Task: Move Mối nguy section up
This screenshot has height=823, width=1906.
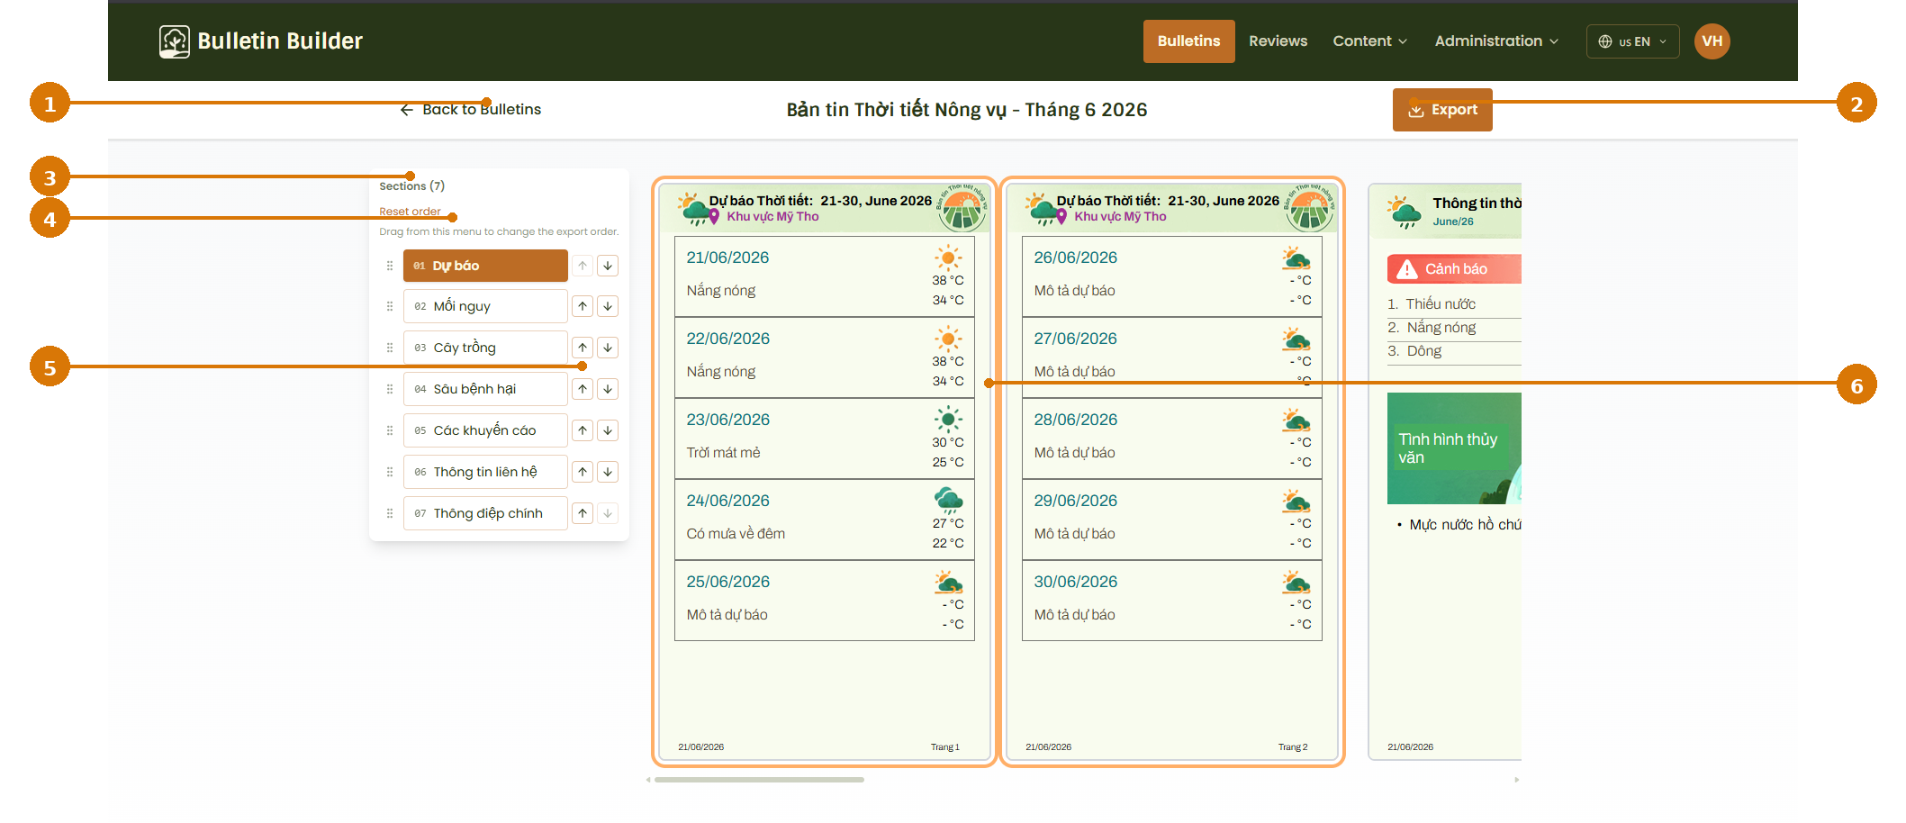Action: (x=583, y=306)
